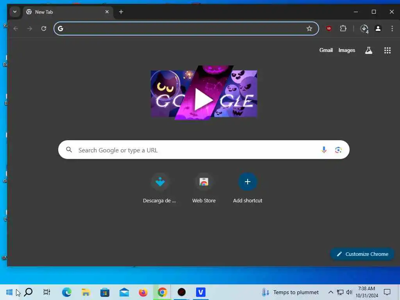The width and height of the screenshot is (400, 300).
Task: Go back to previous page
Action: click(x=16, y=29)
